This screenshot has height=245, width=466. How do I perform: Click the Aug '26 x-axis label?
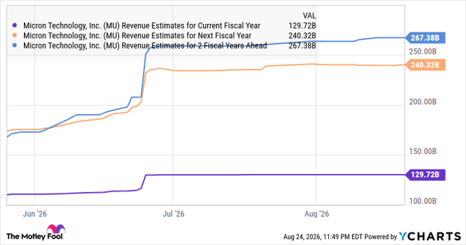pyautogui.click(x=316, y=214)
